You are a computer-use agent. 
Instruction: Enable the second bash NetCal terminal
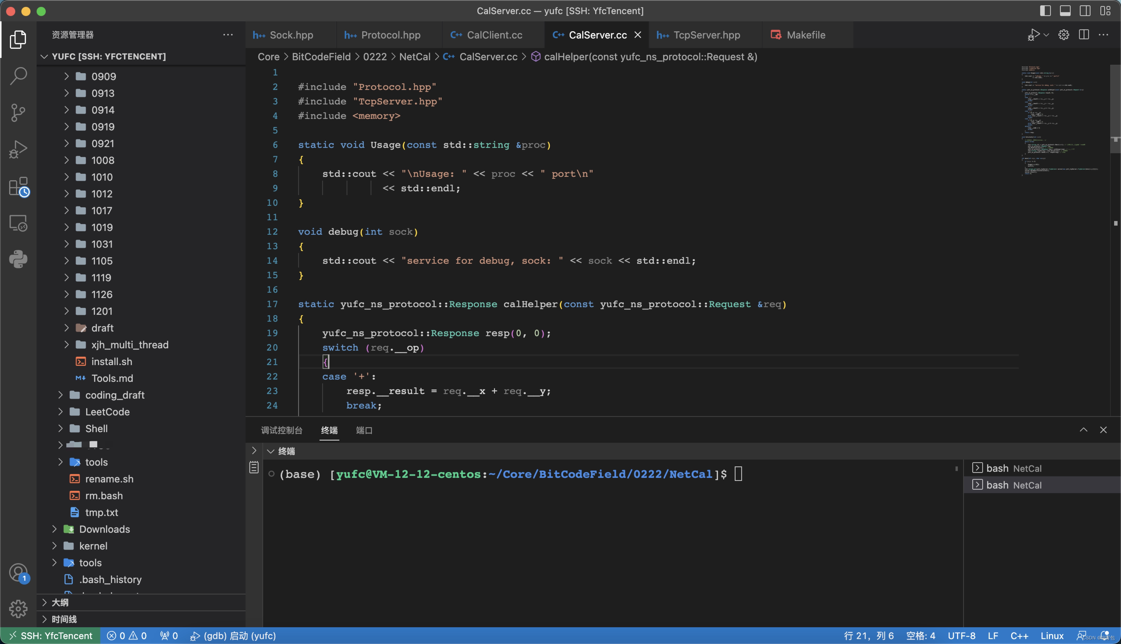(1013, 484)
